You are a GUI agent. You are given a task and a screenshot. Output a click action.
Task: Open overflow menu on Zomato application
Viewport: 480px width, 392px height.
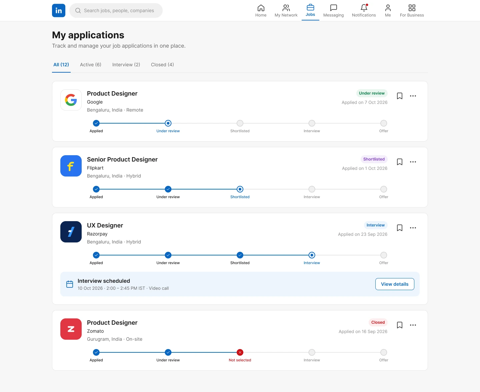413,325
